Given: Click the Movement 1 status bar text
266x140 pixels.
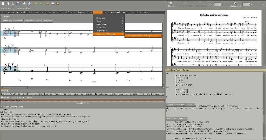Looking at the screenshot, I should 16,97.
